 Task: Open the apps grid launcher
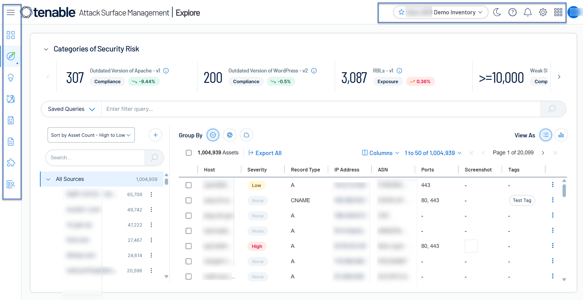click(558, 12)
